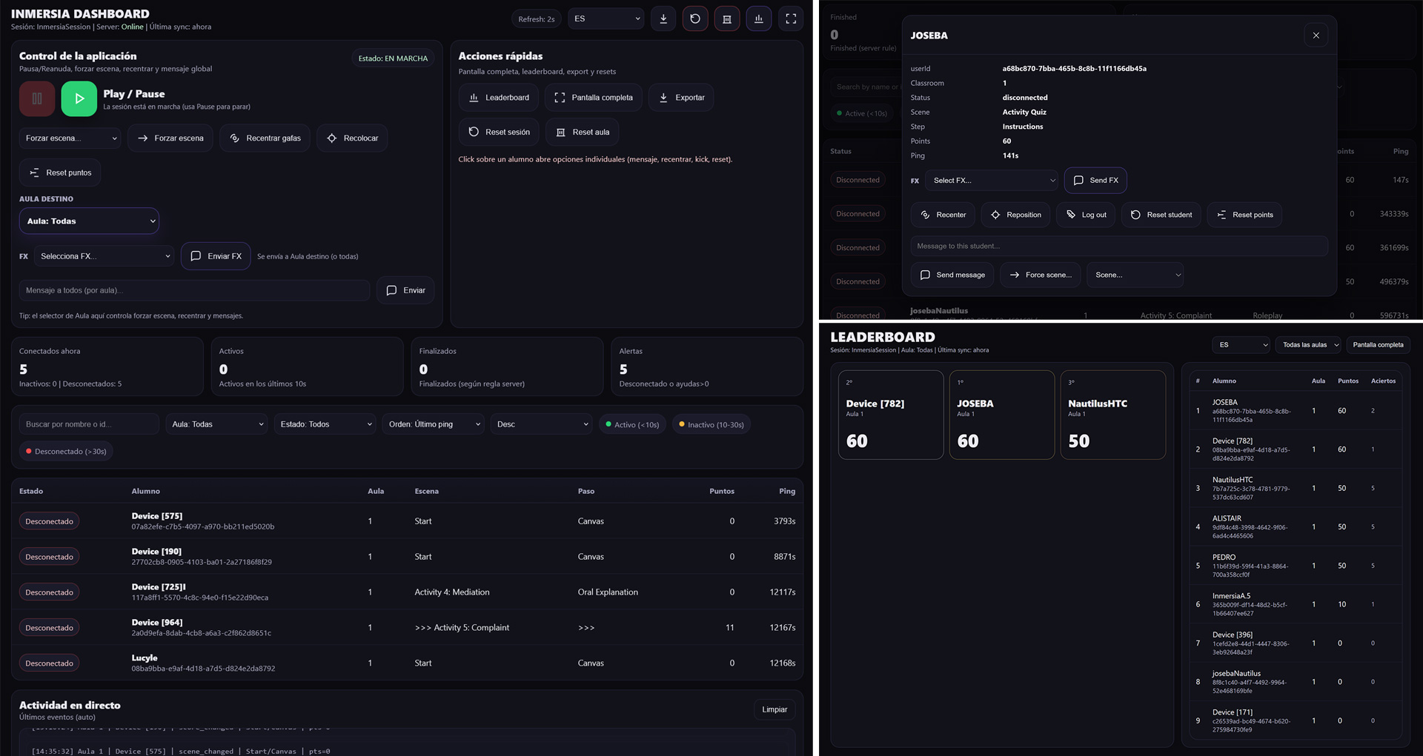Open the ES language dropdown in dashboard header
The width and height of the screenshot is (1423, 756).
pos(607,19)
